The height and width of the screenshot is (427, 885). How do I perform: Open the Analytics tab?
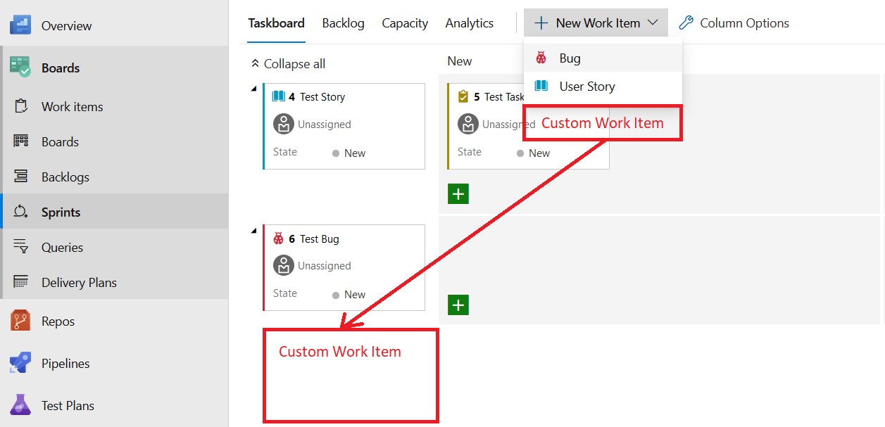point(469,23)
